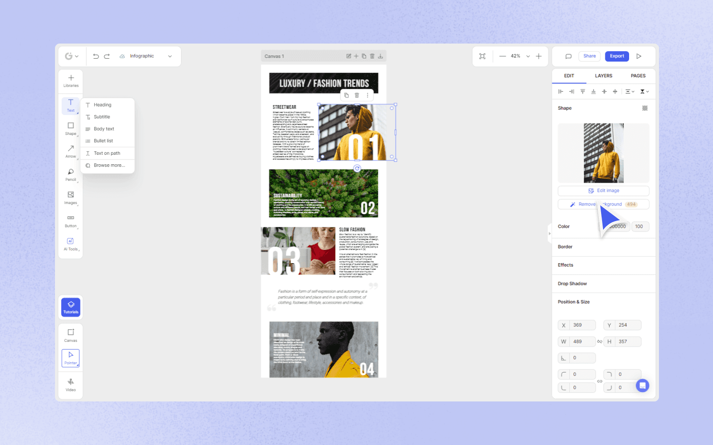Screen dimensions: 713x445
Task: Click the Export button
Action: pos(617,56)
